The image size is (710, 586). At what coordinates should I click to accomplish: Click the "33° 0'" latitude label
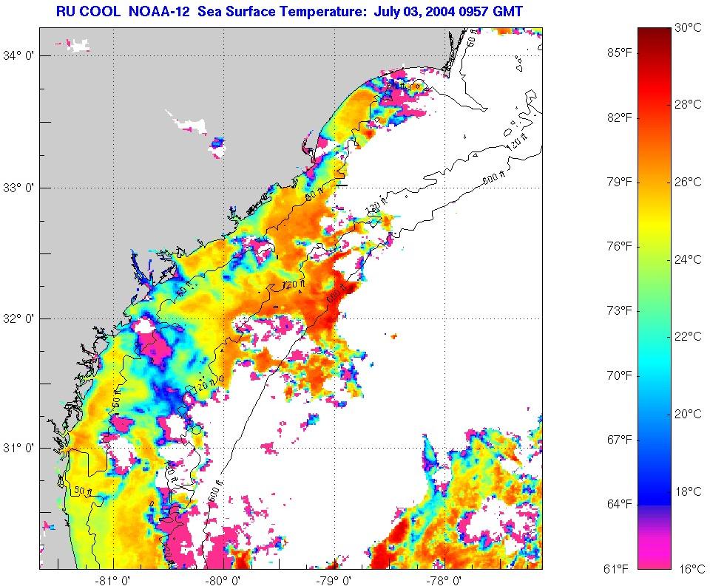(x=18, y=188)
